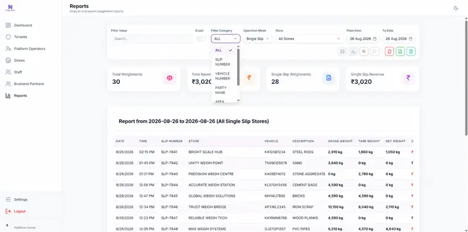The image size is (468, 232).
Task: Go to Tenants page
Action: [x=20, y=37]
